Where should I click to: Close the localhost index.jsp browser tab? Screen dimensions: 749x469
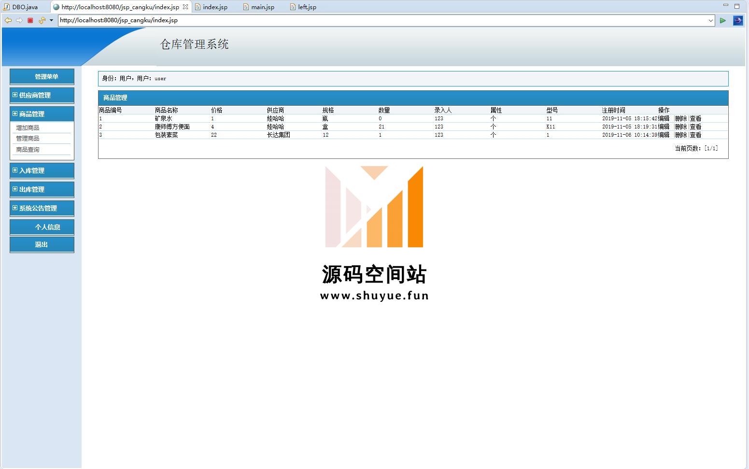[x=185, y=7]
